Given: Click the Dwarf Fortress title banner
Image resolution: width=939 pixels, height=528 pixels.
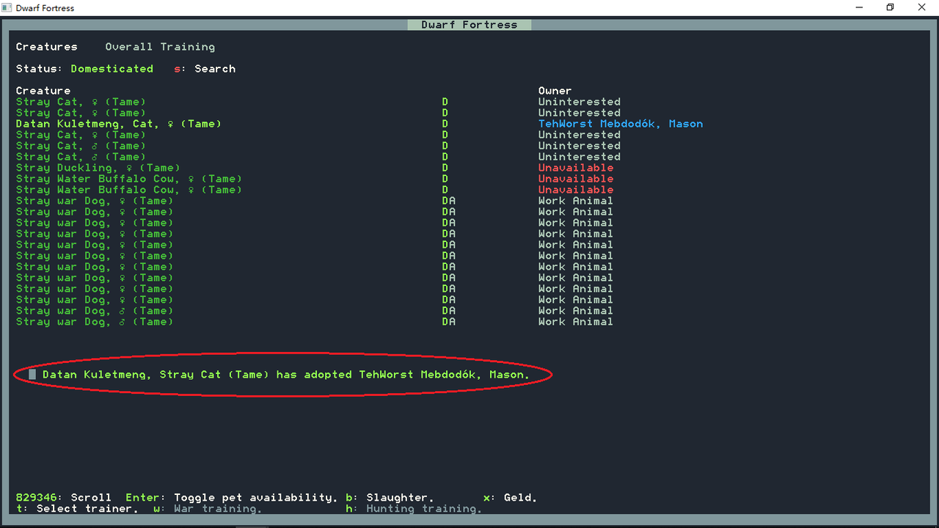Looking at the screenshot, I should pyautogui.click(x=469, y=25).
